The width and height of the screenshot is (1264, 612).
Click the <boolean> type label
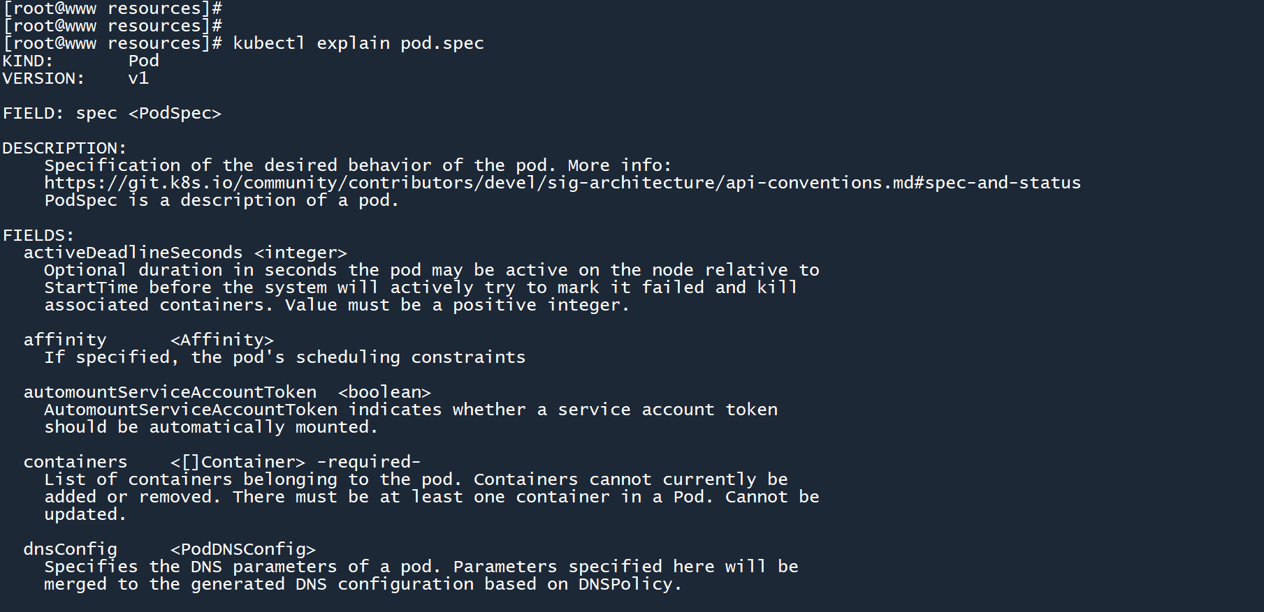(384, 392)
